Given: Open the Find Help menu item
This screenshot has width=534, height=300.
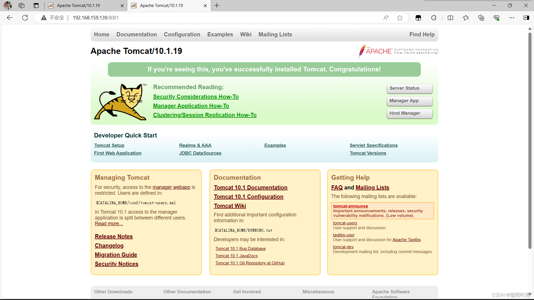Looking at the screenshot, I should coord(422,34).
